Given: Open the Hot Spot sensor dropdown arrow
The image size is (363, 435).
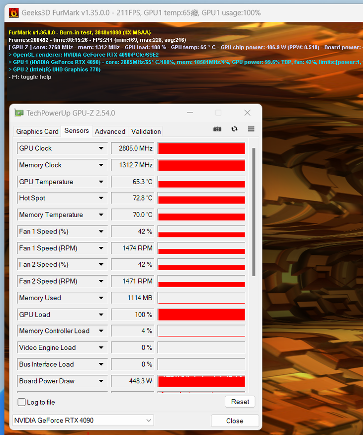Looking at the screenshot, I should [101, 198].
